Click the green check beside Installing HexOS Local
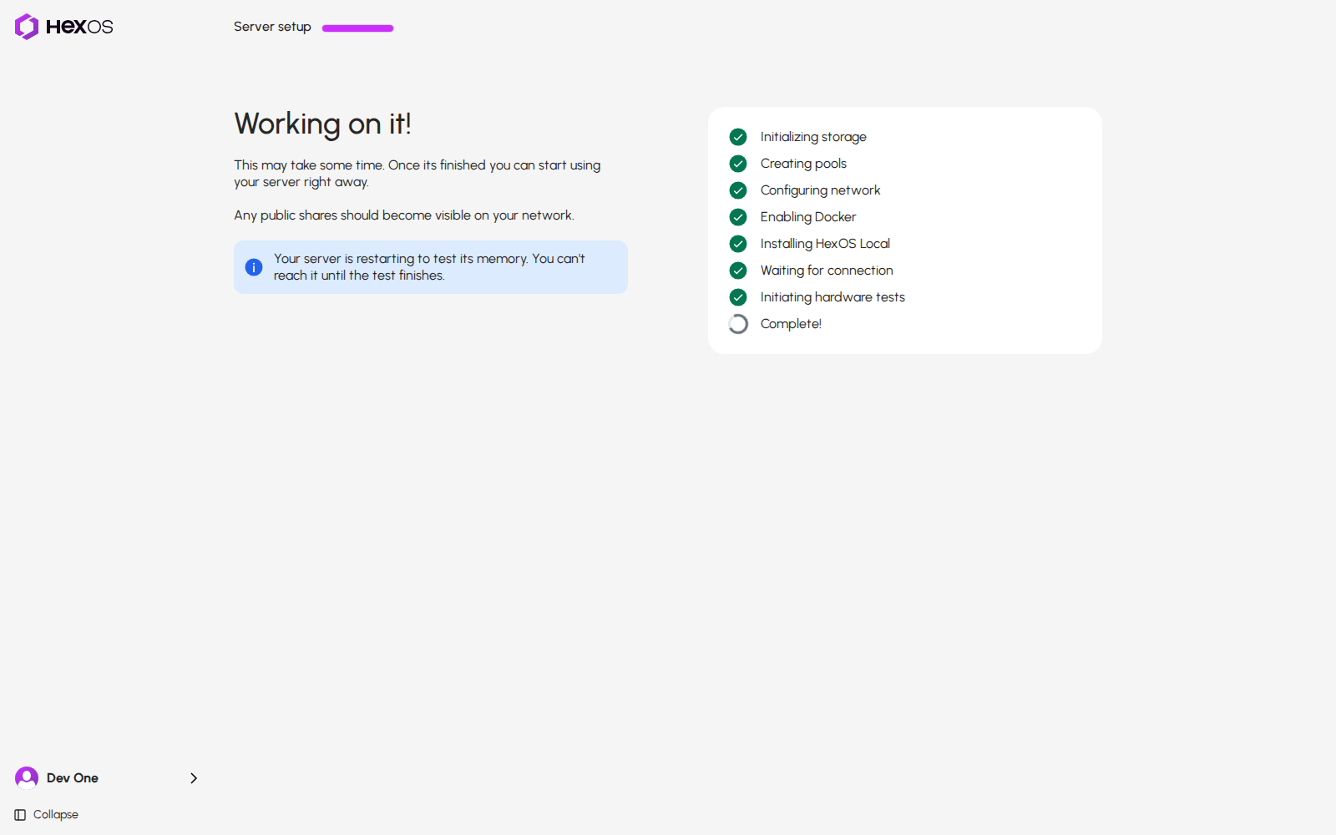This screenshot has width=1336, height=835. click(x=738, y=244)
